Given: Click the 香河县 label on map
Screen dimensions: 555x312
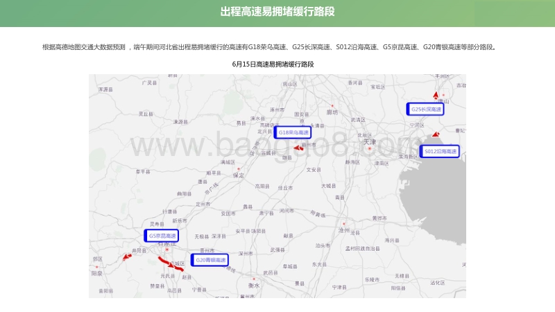Looking at the screenshot, I should click(355, 83).
